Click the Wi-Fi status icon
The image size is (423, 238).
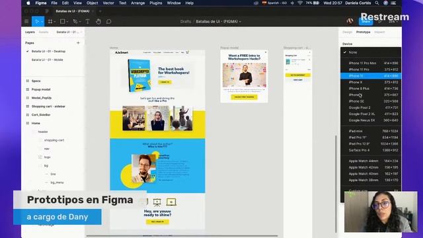point(300,3)
